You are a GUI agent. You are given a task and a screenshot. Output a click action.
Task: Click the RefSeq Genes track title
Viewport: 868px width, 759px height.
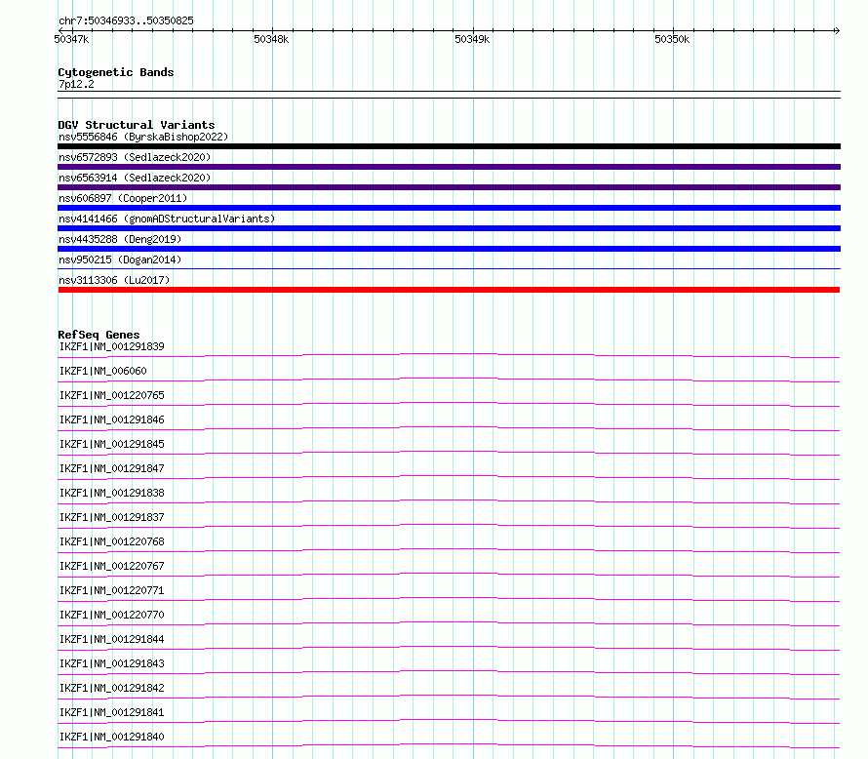pos(99,335)
